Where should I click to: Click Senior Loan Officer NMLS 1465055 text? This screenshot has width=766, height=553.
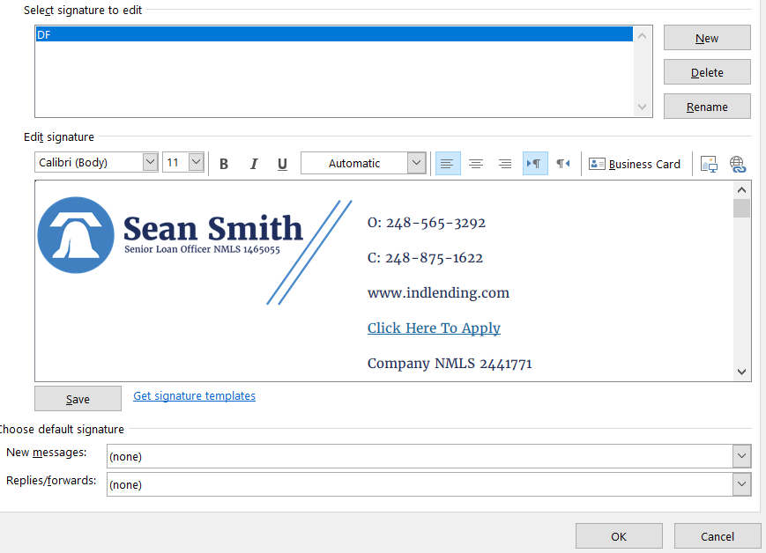[x=202, y=249]
